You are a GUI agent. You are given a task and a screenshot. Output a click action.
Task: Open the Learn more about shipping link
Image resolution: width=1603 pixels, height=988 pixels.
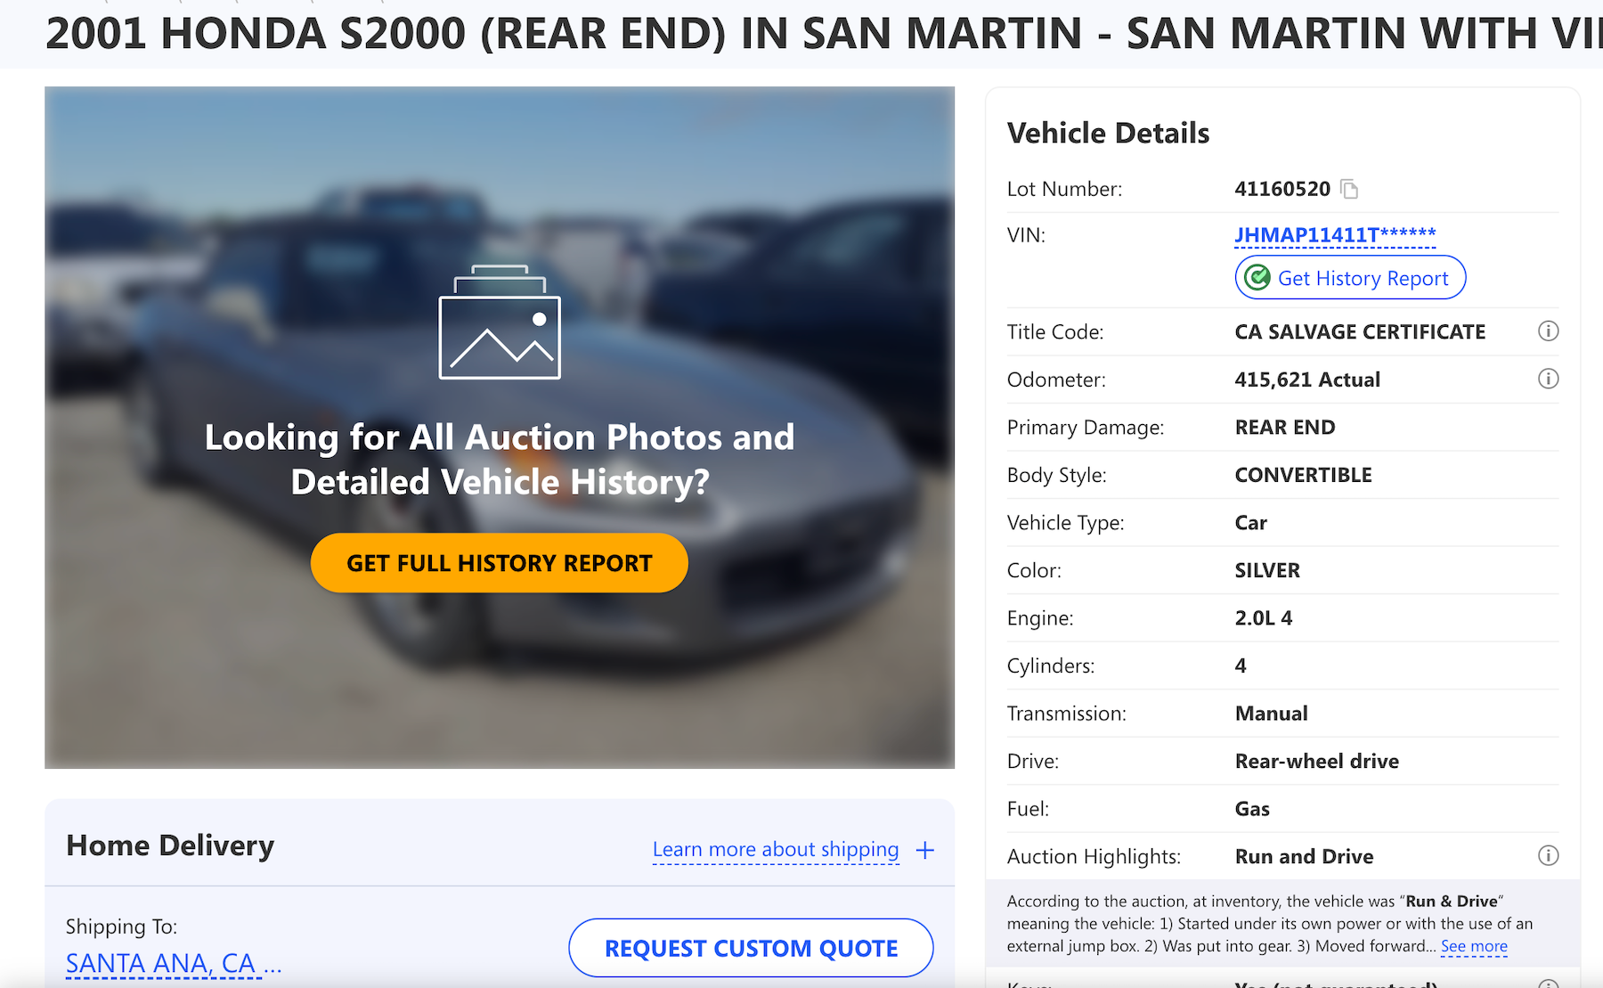pyautogui.click(x=775, y=850)
